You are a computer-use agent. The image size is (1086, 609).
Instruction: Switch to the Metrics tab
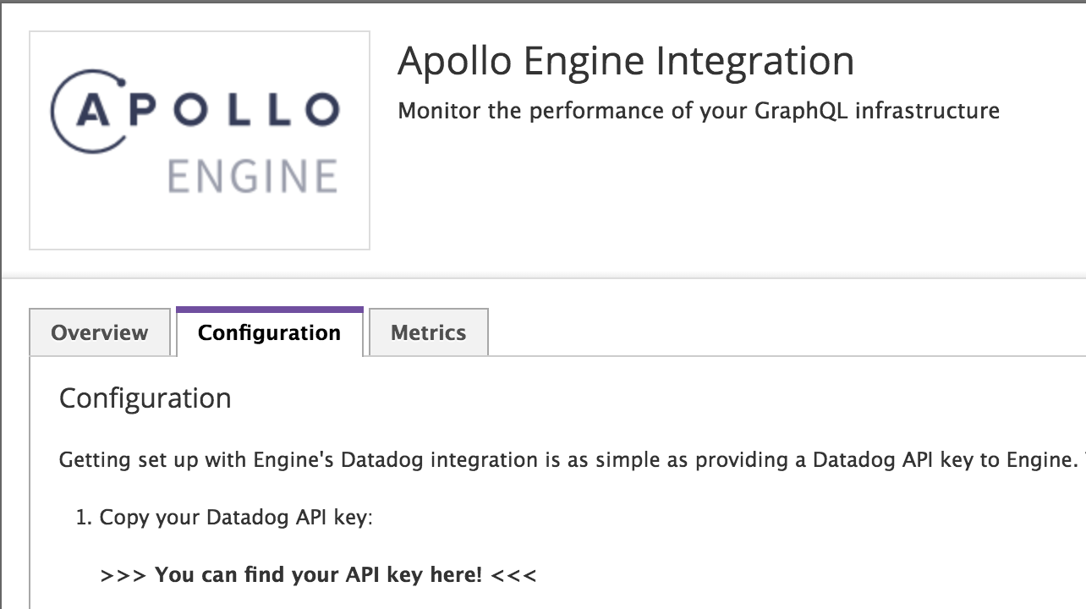pos(428,332)
